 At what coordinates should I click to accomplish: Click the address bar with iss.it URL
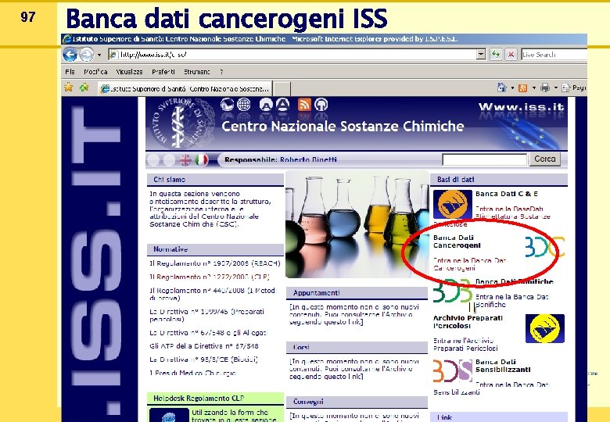pyautogui.click(x=292, y=55)
